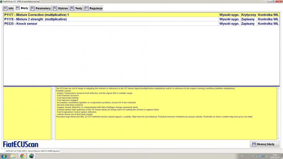Click the 'Fuel Pressure incorrect' line
This screenshot has width=283, height=159.
pos(67,96)
